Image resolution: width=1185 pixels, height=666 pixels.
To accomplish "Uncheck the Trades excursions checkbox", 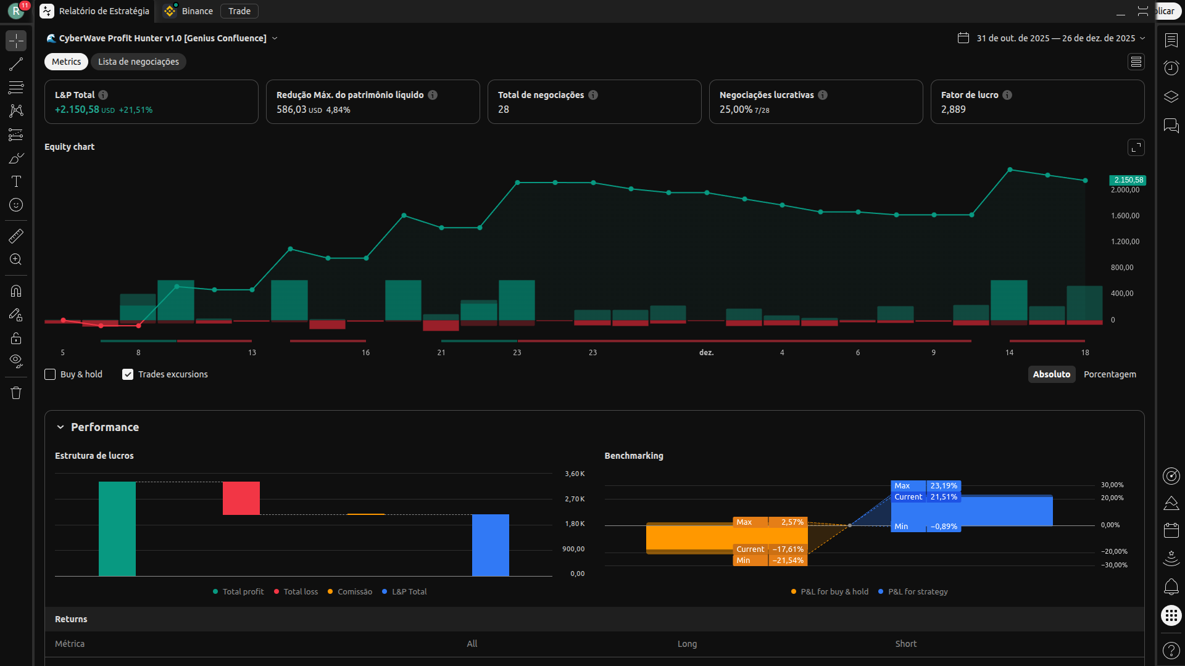I will (128, 374).
